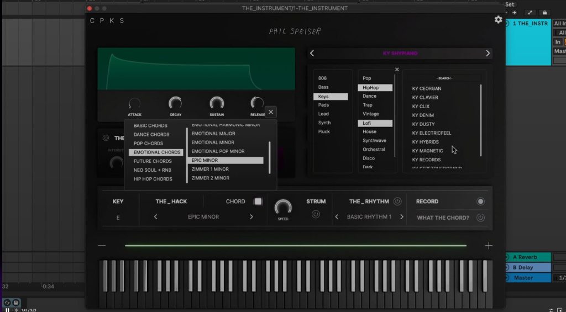
Task: Select next chord set in THE_HACK
Action: click(251, 217)
